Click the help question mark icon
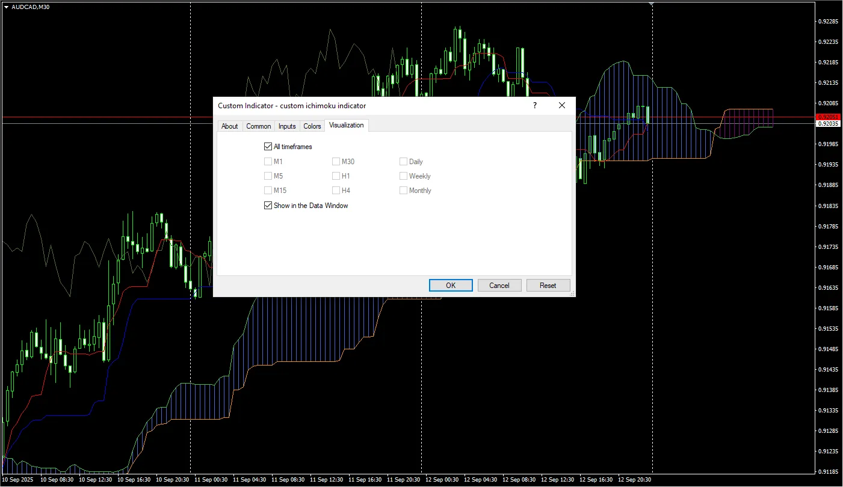Screen dimensions: 843x487 tap(534, 105)
